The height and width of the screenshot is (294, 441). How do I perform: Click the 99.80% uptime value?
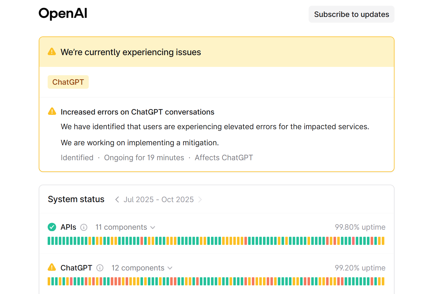(x=360, y=227)
